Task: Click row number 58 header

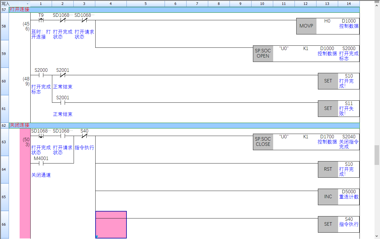Action: (4, 26)
